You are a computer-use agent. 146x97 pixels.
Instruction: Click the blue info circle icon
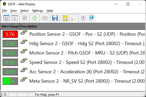[83, 18]
